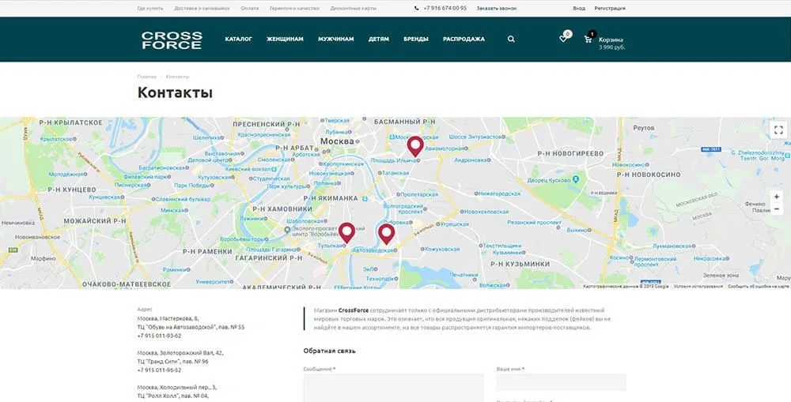Open the Бренды section
Screen dimensions: 791x402
coord(416,39)
